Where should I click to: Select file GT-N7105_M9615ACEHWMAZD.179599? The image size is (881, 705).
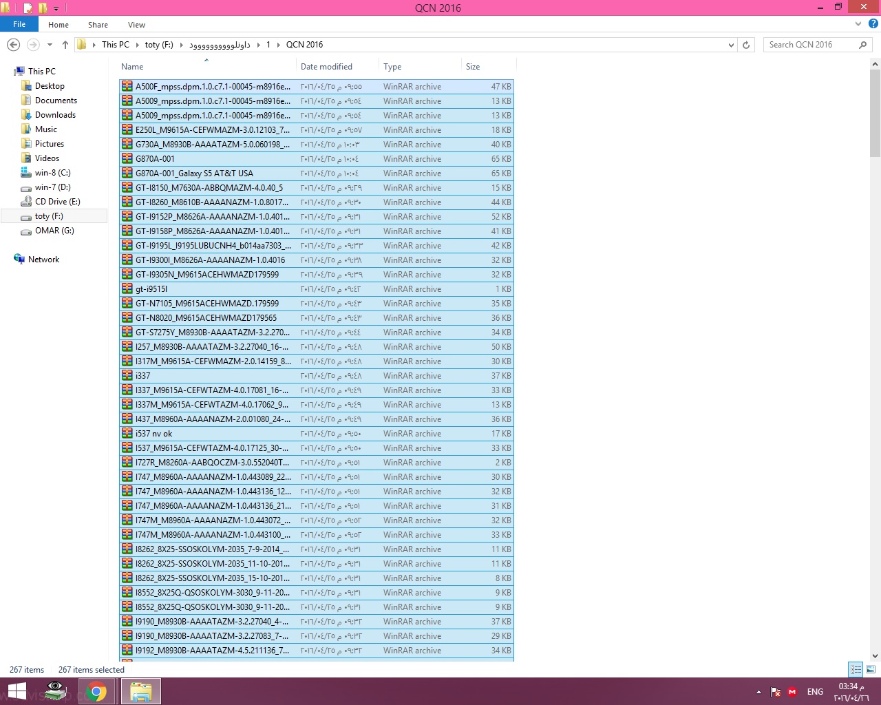pos(317,304)
